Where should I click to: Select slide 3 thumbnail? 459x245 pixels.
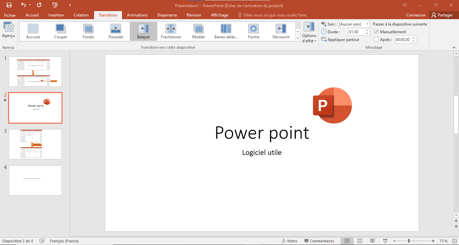(x=35, y=144)
